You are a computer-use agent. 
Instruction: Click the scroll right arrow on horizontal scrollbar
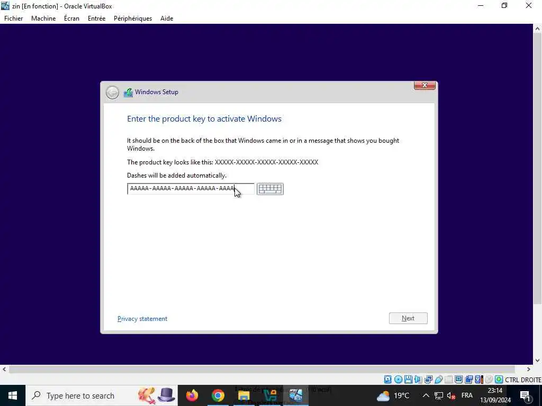[529, 370]
